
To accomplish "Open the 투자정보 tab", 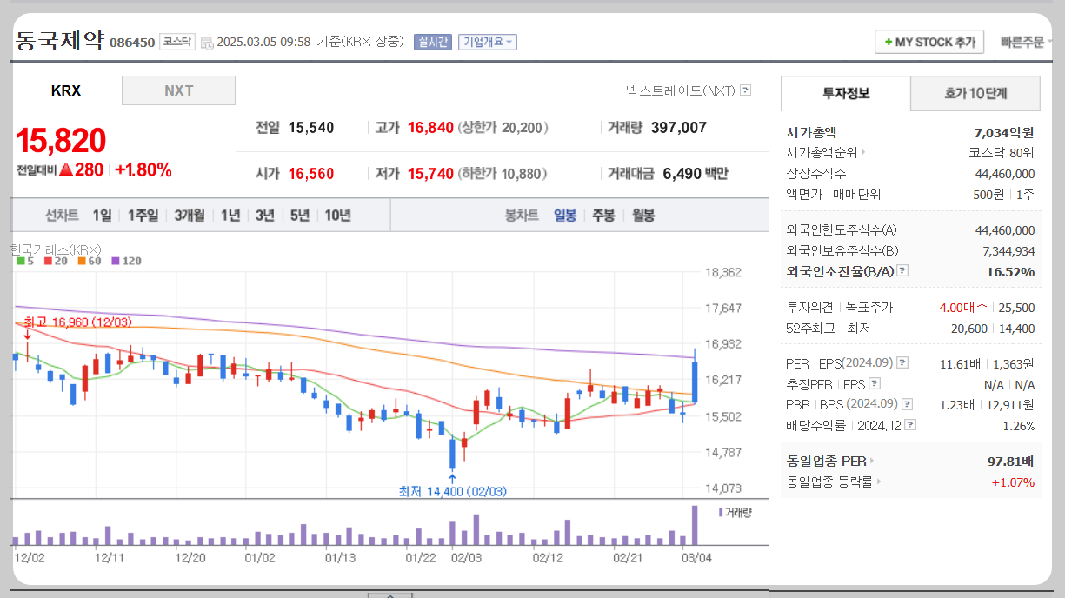I will click(846, 93).
